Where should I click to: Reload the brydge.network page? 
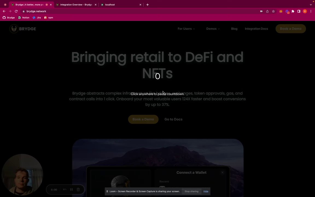pos(16,11)
